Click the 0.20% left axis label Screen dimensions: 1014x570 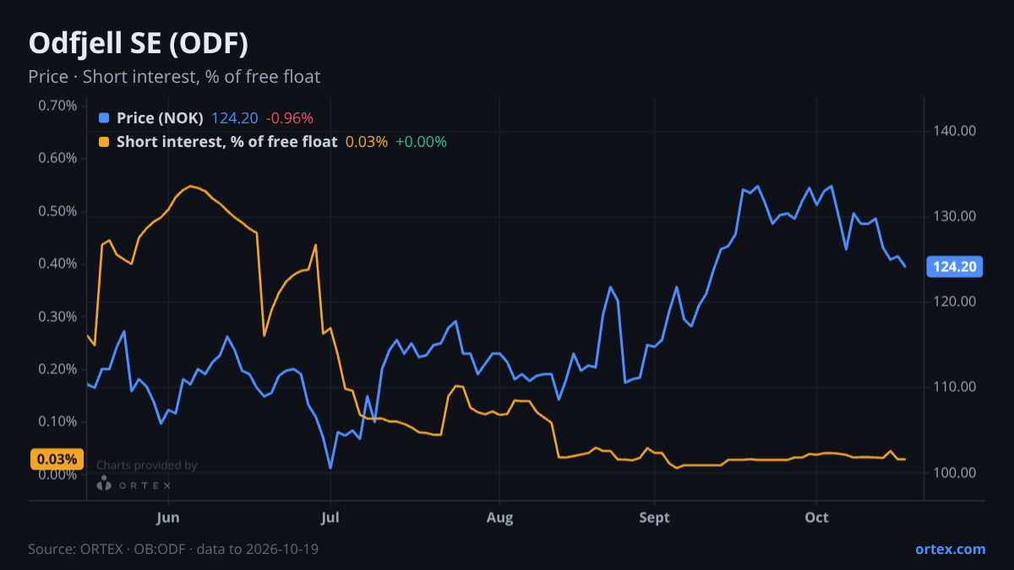(57, 369)
